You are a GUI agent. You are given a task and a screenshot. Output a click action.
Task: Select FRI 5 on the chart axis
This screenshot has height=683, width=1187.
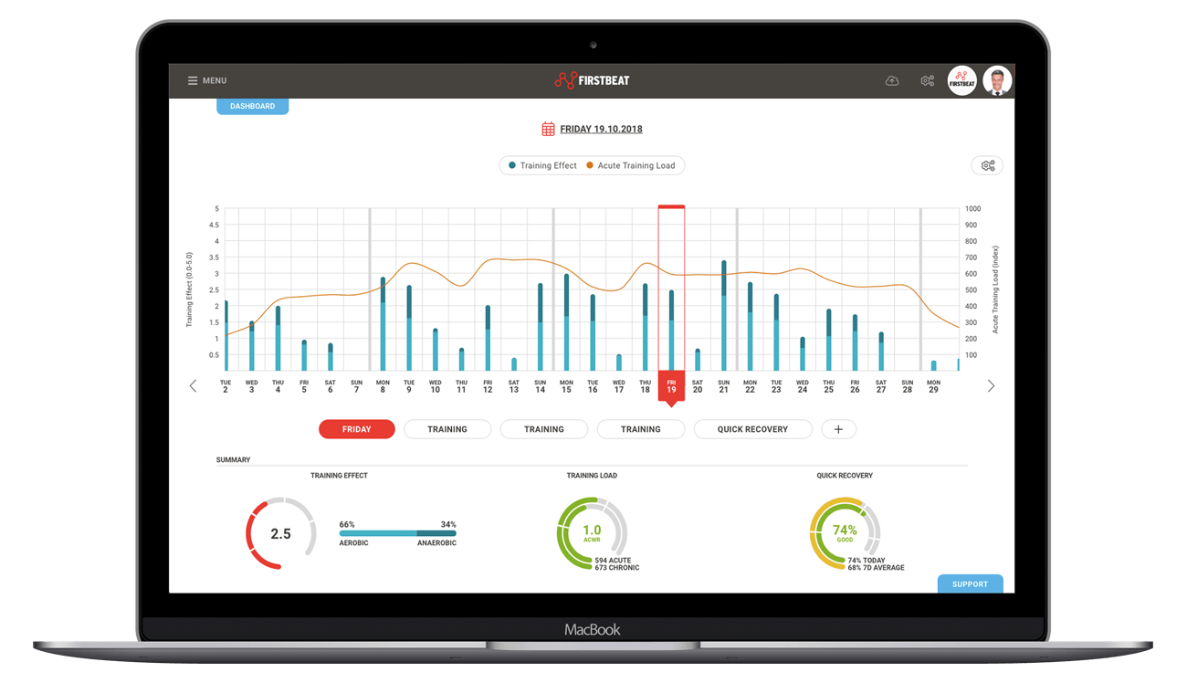pos(304,386)
